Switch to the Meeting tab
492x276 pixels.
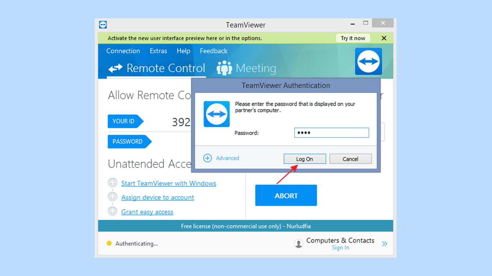246,68
